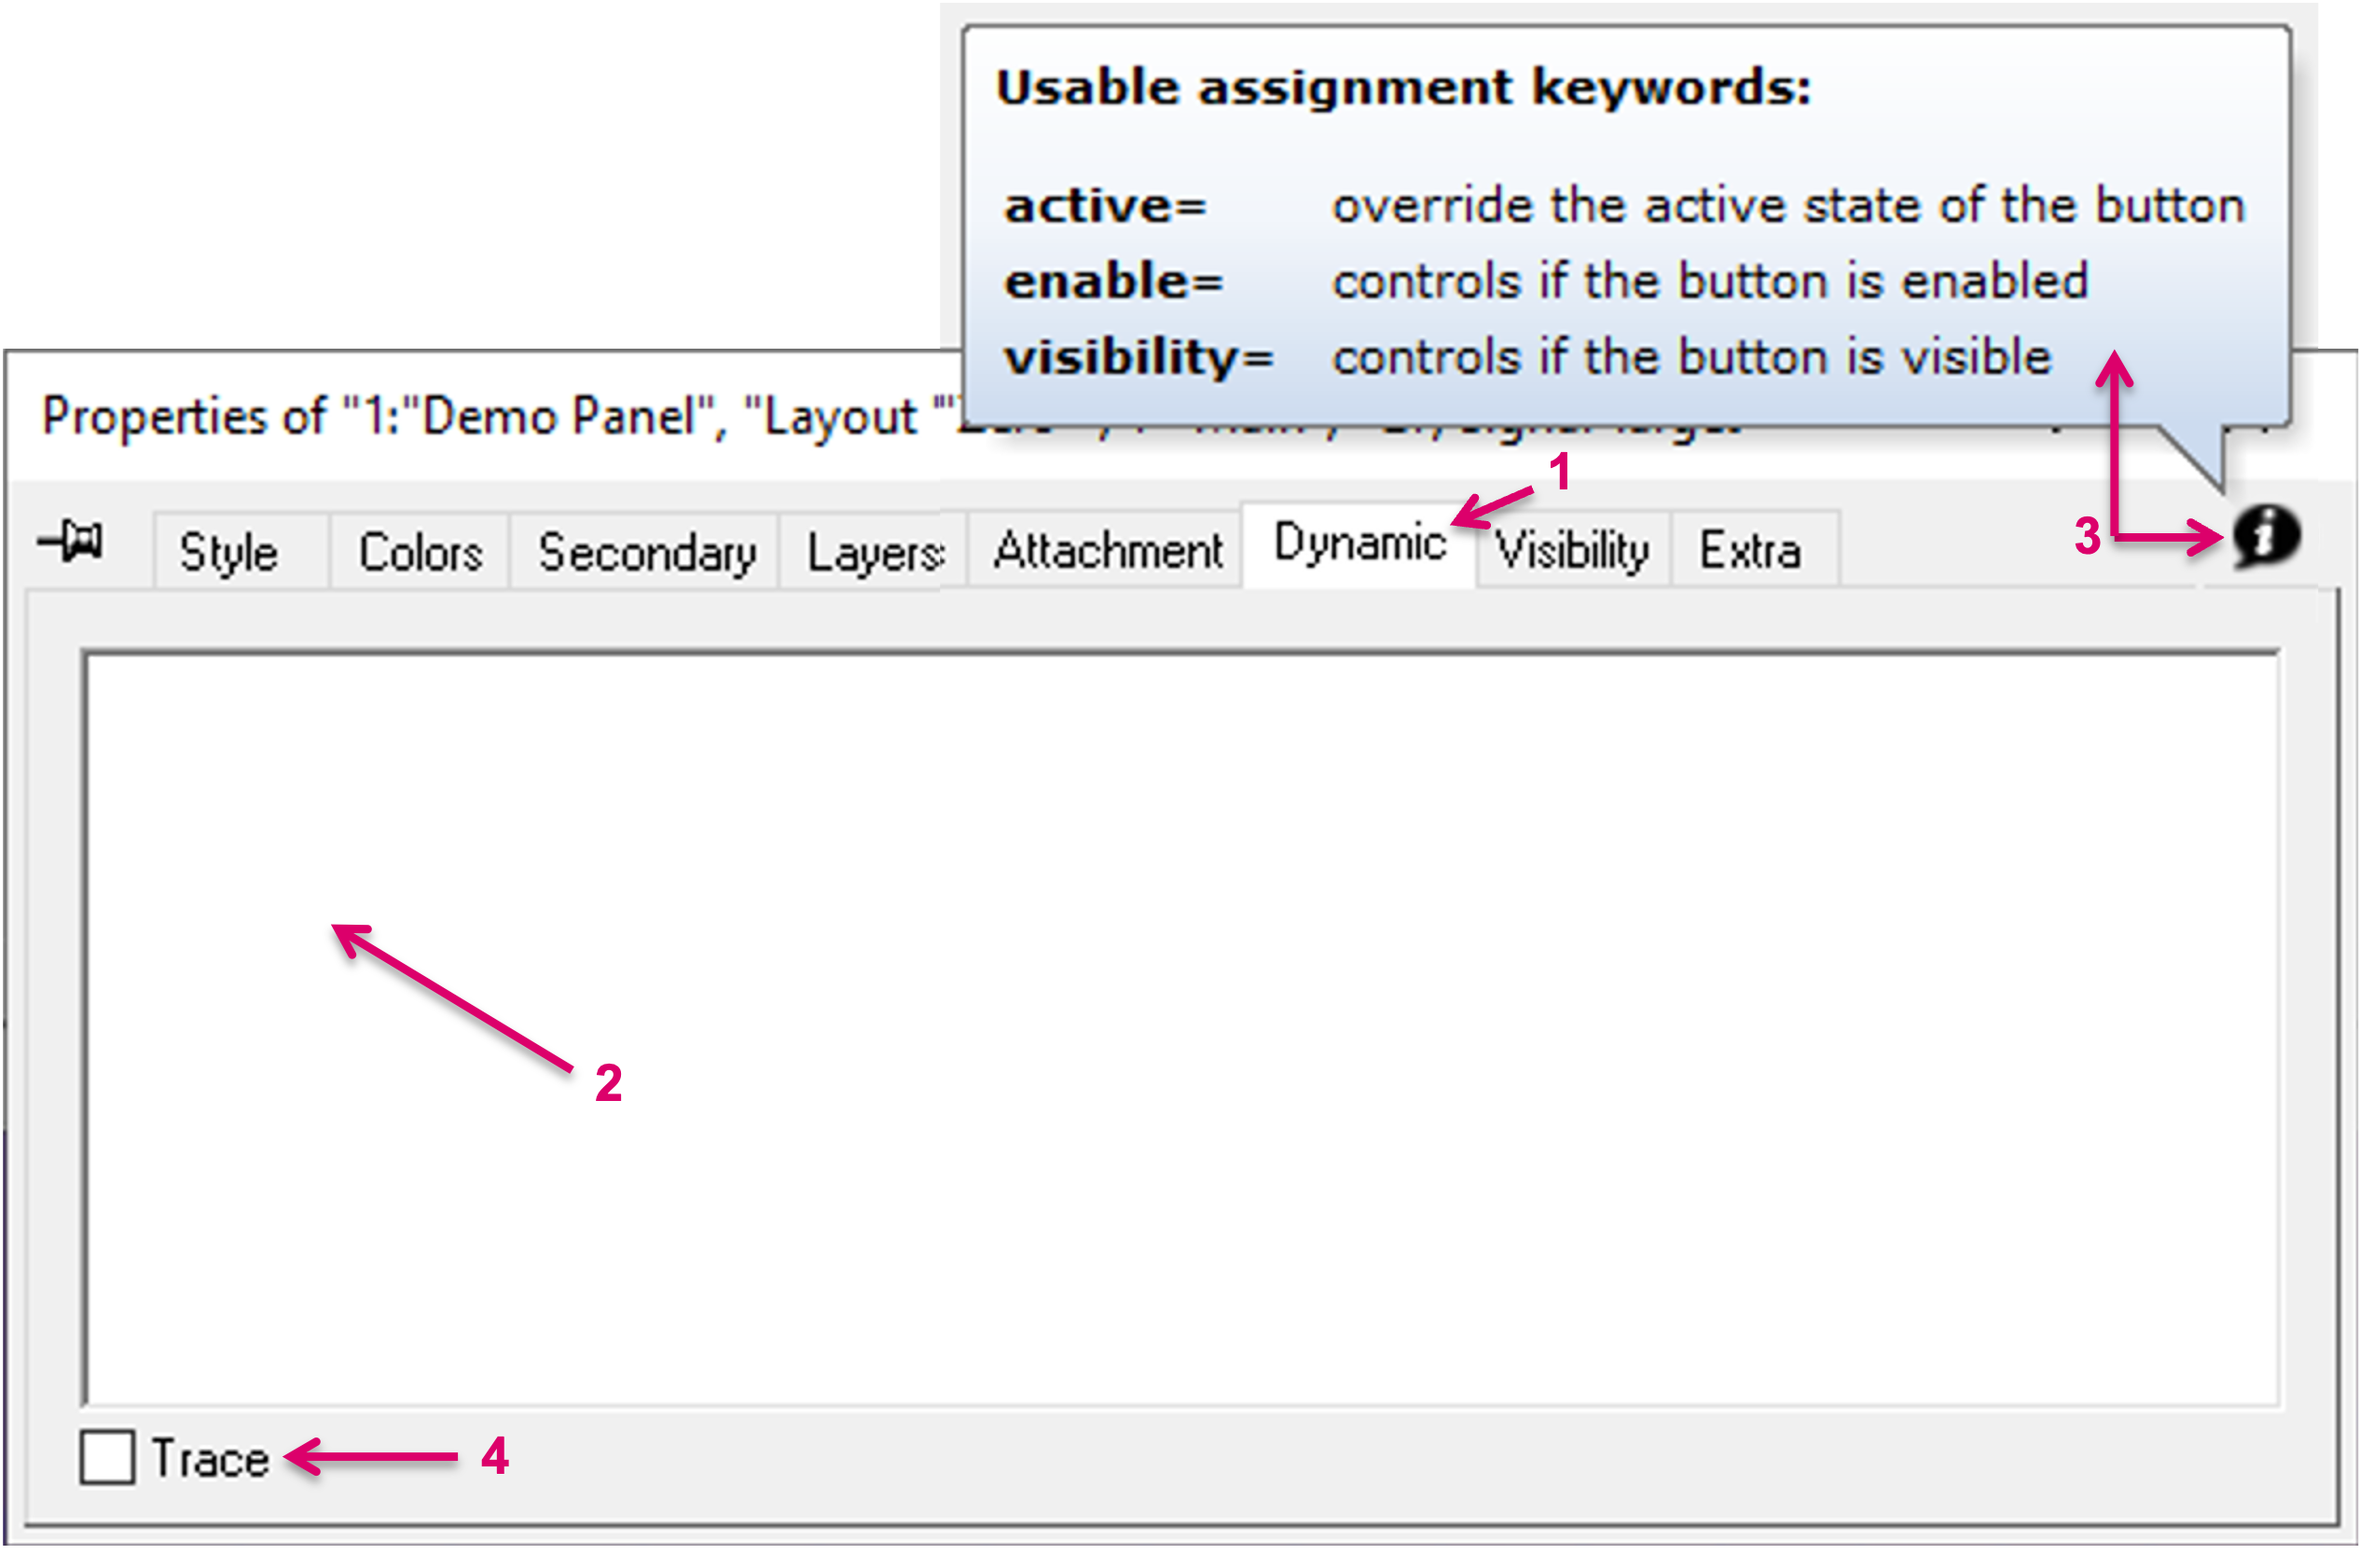This screenshot has width=2359, height=1568.
Task: Open the Colors tab
Action: pos(421,552)
